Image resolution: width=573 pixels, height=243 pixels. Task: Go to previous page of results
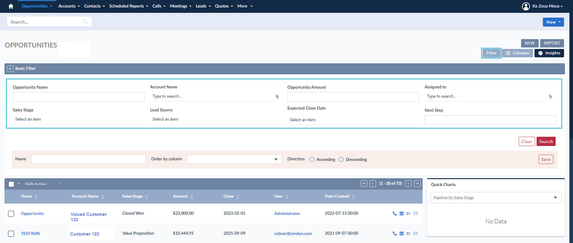pyautogui.click(x=373, y=184)
